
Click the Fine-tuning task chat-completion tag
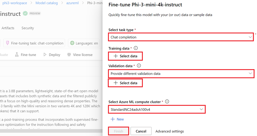[x=34, y=43]
